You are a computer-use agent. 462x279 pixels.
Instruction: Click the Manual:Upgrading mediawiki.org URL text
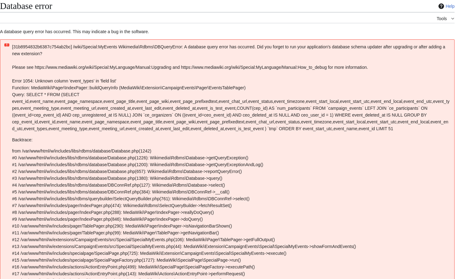(x=103, y=67)
